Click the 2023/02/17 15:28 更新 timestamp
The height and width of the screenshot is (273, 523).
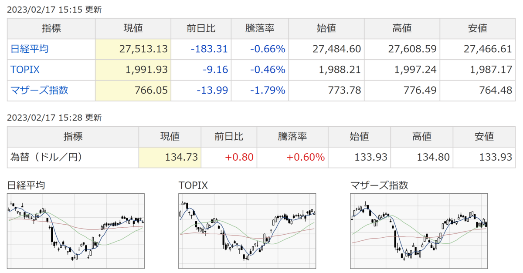pos(54,118)
